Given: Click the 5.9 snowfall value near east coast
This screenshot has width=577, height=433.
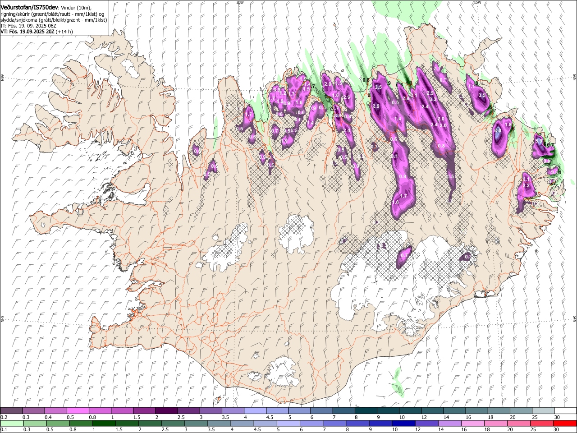Looking at the screenshot, I should pyautogui.click(x=538, y=141).
